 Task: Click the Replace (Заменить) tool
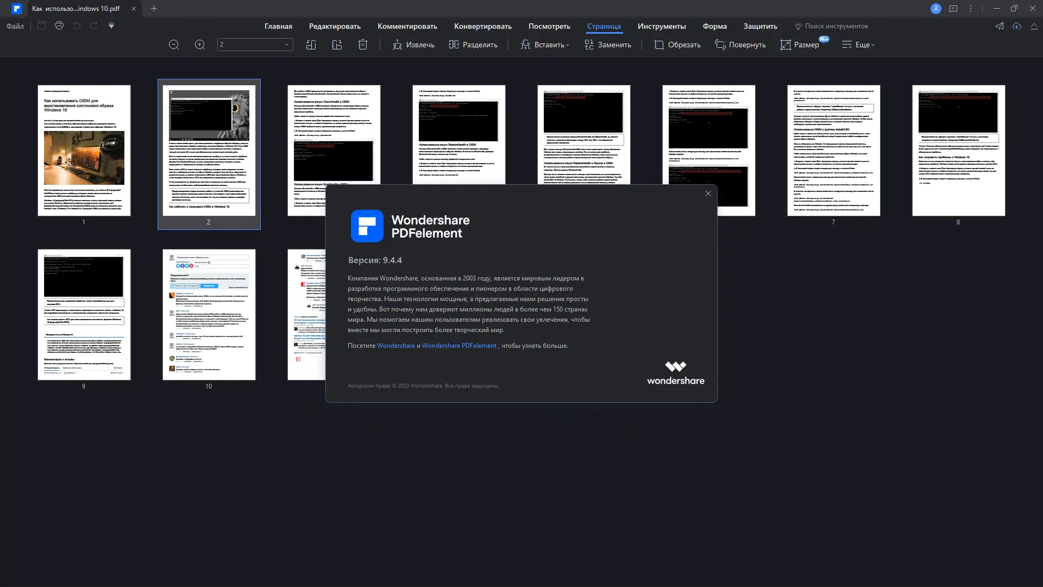tap(608, 45)
